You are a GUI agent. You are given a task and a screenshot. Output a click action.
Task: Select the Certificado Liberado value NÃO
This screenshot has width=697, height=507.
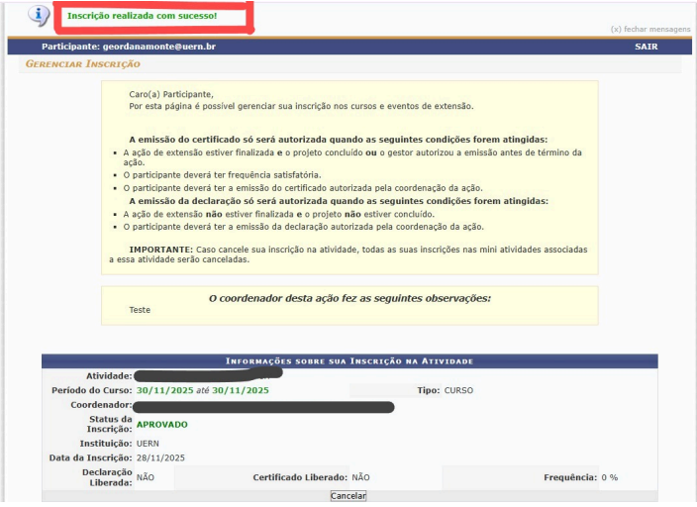click(360, 477)
